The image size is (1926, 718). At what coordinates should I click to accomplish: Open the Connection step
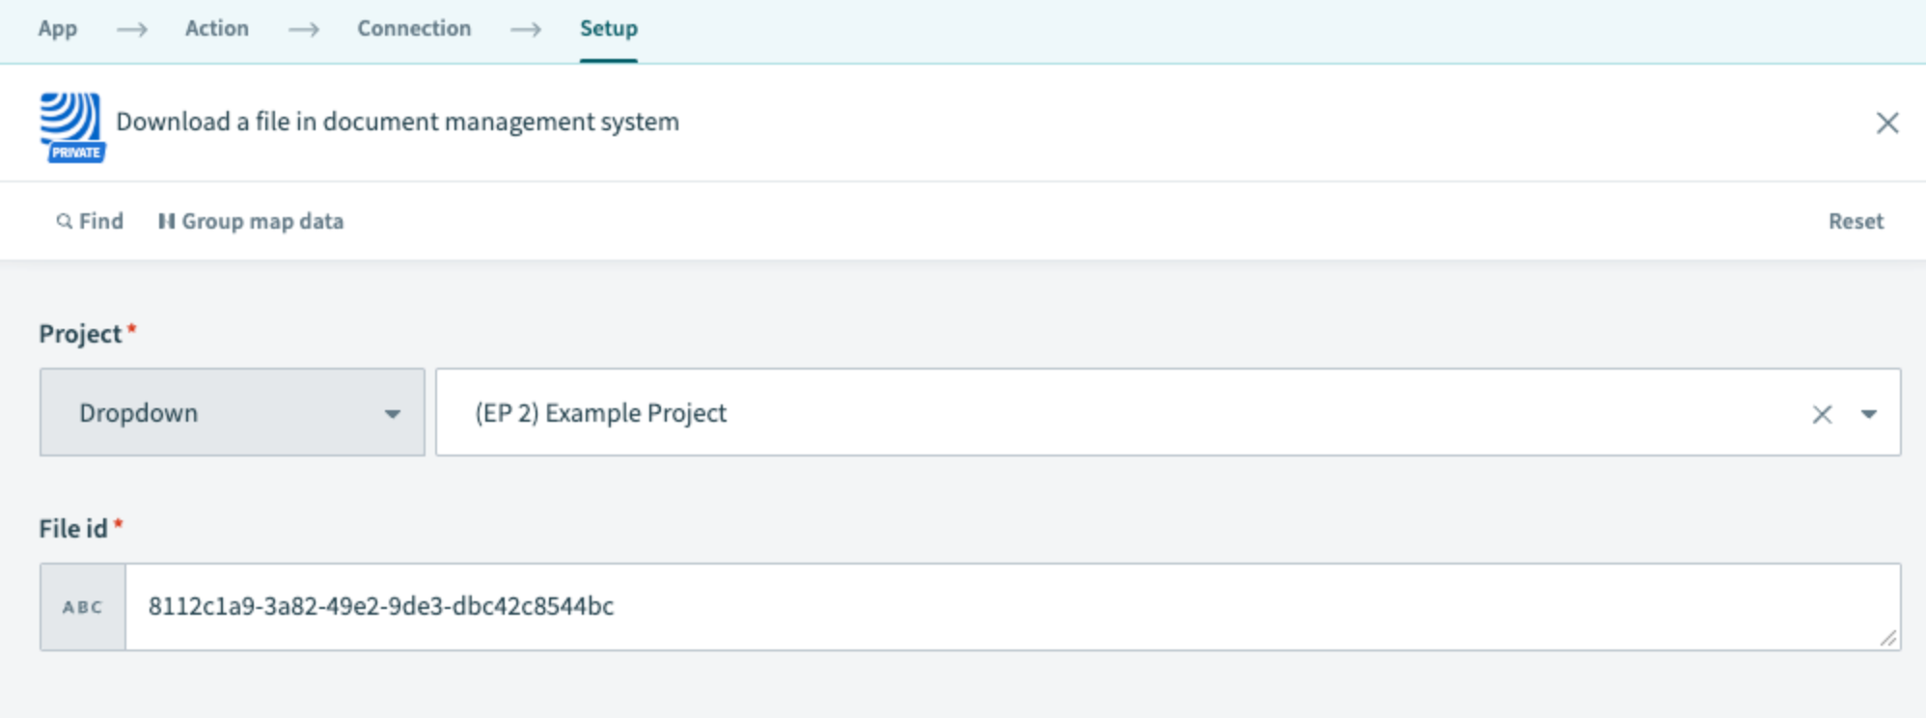tap(414, 29)
